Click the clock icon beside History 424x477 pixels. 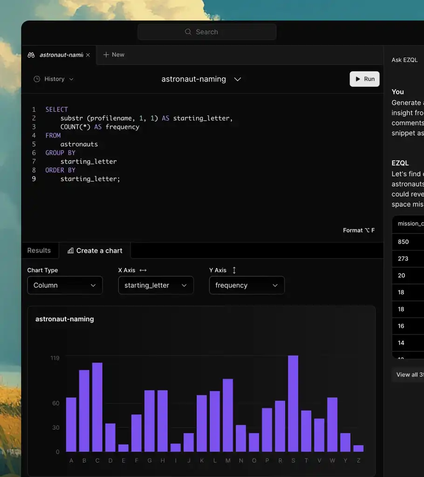click(36, 79)
